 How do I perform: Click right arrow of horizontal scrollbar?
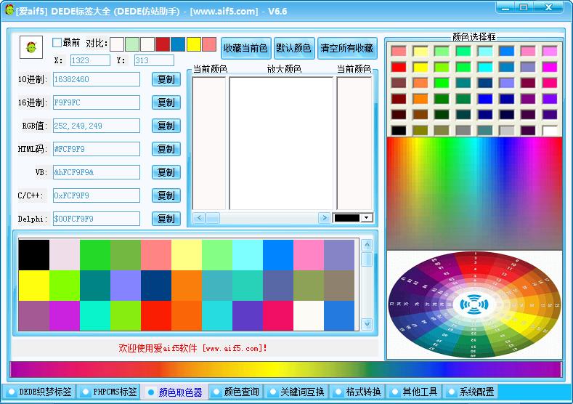pos(324,218)
